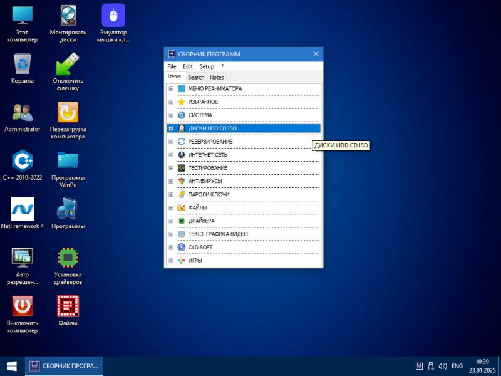Image resolution: width=501 pixels, height=376 pixels.
Task: Open the Перезагрузка компьютера desktop icon
Action: point(68,113)
